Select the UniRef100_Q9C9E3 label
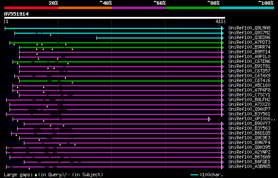278x178 pixels. (x=249, y=138)
